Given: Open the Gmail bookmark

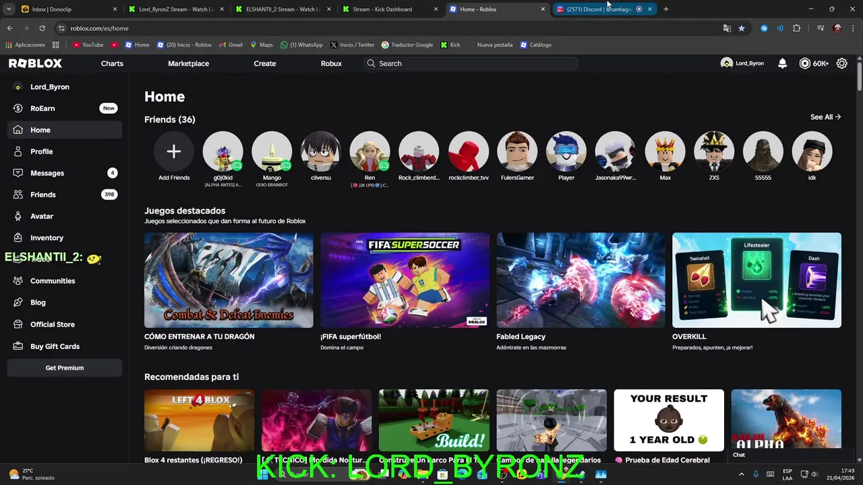Looking at the screenshot, I should pyautogui.click(x=231, y=45).
